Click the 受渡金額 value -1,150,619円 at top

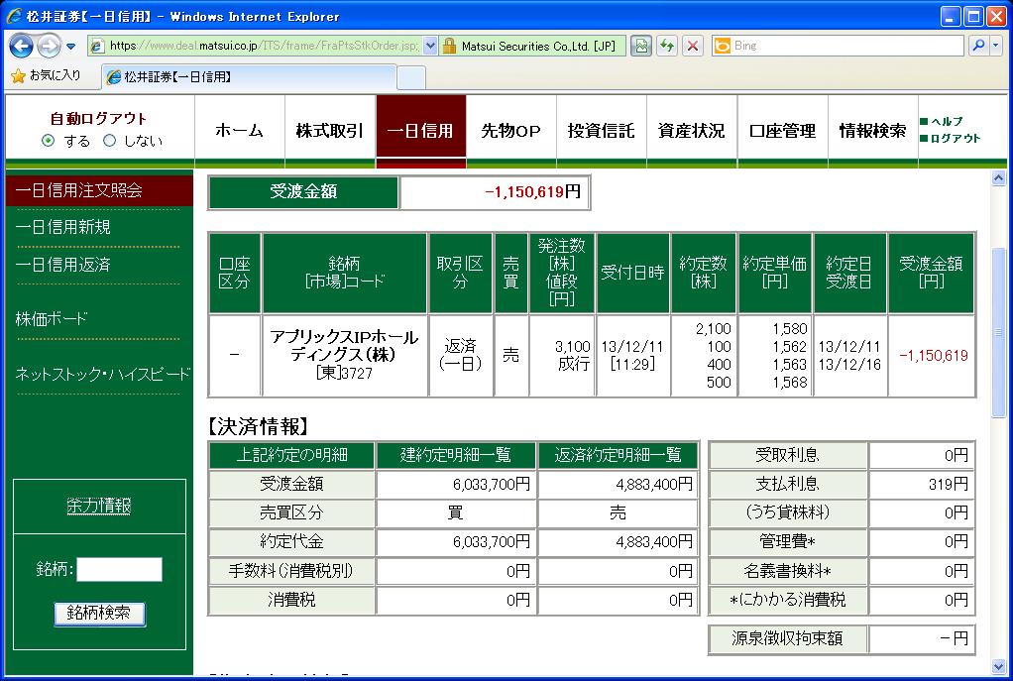(x=532, y=192)
